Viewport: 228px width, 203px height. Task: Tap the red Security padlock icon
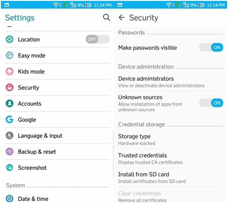tap(9, 88)
